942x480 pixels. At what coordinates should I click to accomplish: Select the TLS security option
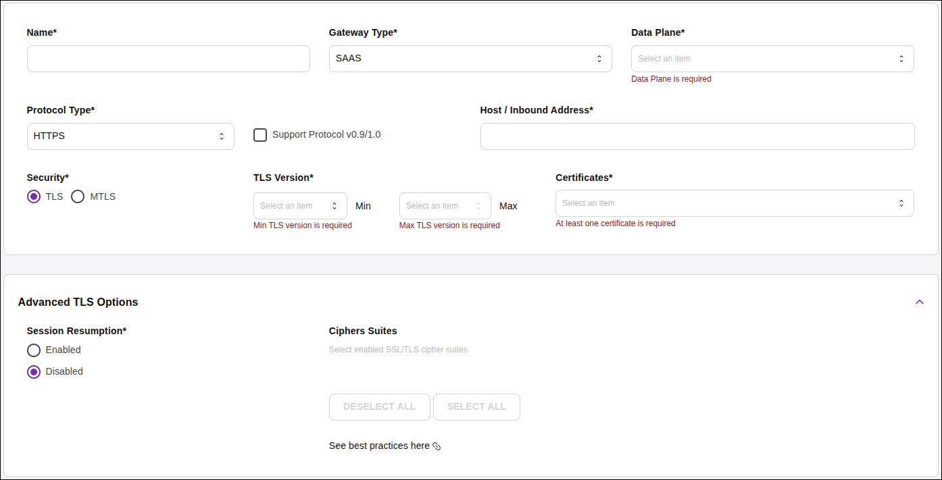[x=34, y=196]
